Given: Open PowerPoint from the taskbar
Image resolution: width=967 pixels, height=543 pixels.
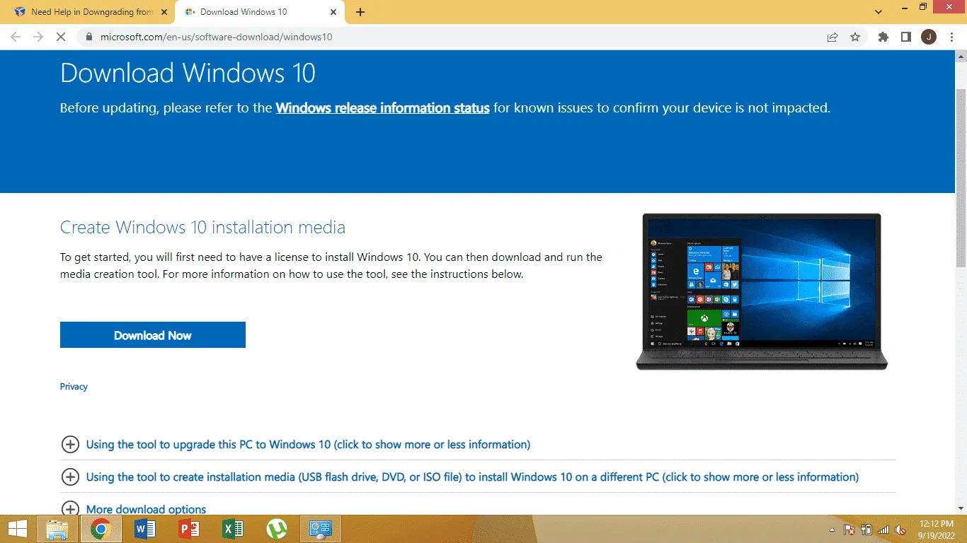Looking at the screenshot, I should click(x=189, y=529).
